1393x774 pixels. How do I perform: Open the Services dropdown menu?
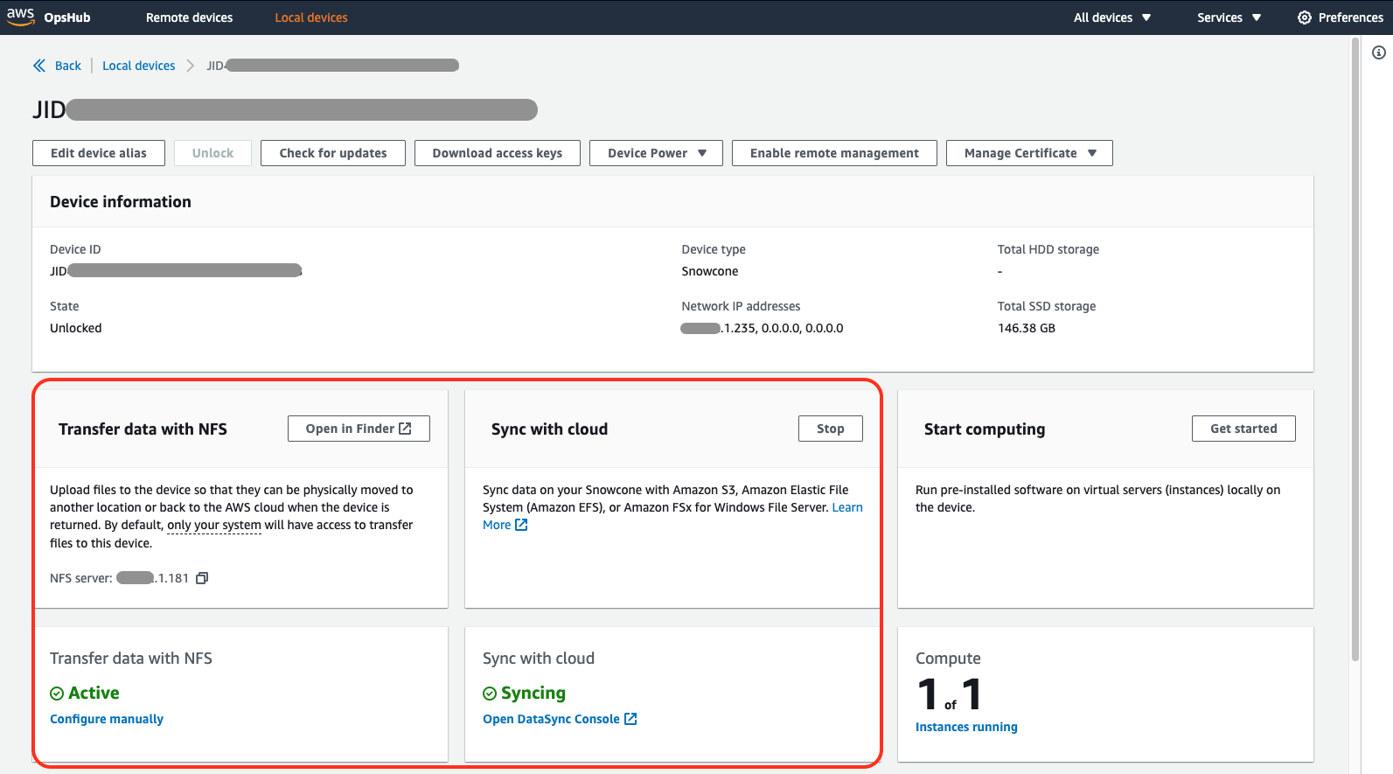coord(1229,17)
